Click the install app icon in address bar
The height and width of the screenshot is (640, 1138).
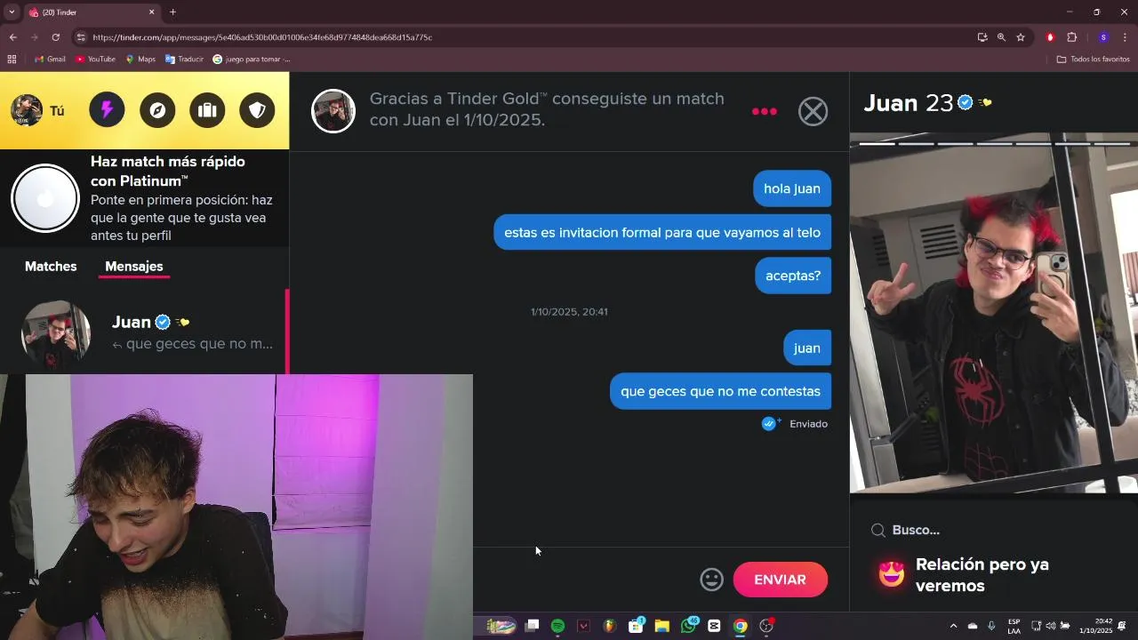[982, 37]
